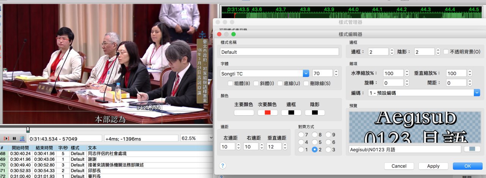Click the red 次要顏色 secondary color swatch
Image resolution: width=486 pixels, height=178 pixels.
click(268, 112)
